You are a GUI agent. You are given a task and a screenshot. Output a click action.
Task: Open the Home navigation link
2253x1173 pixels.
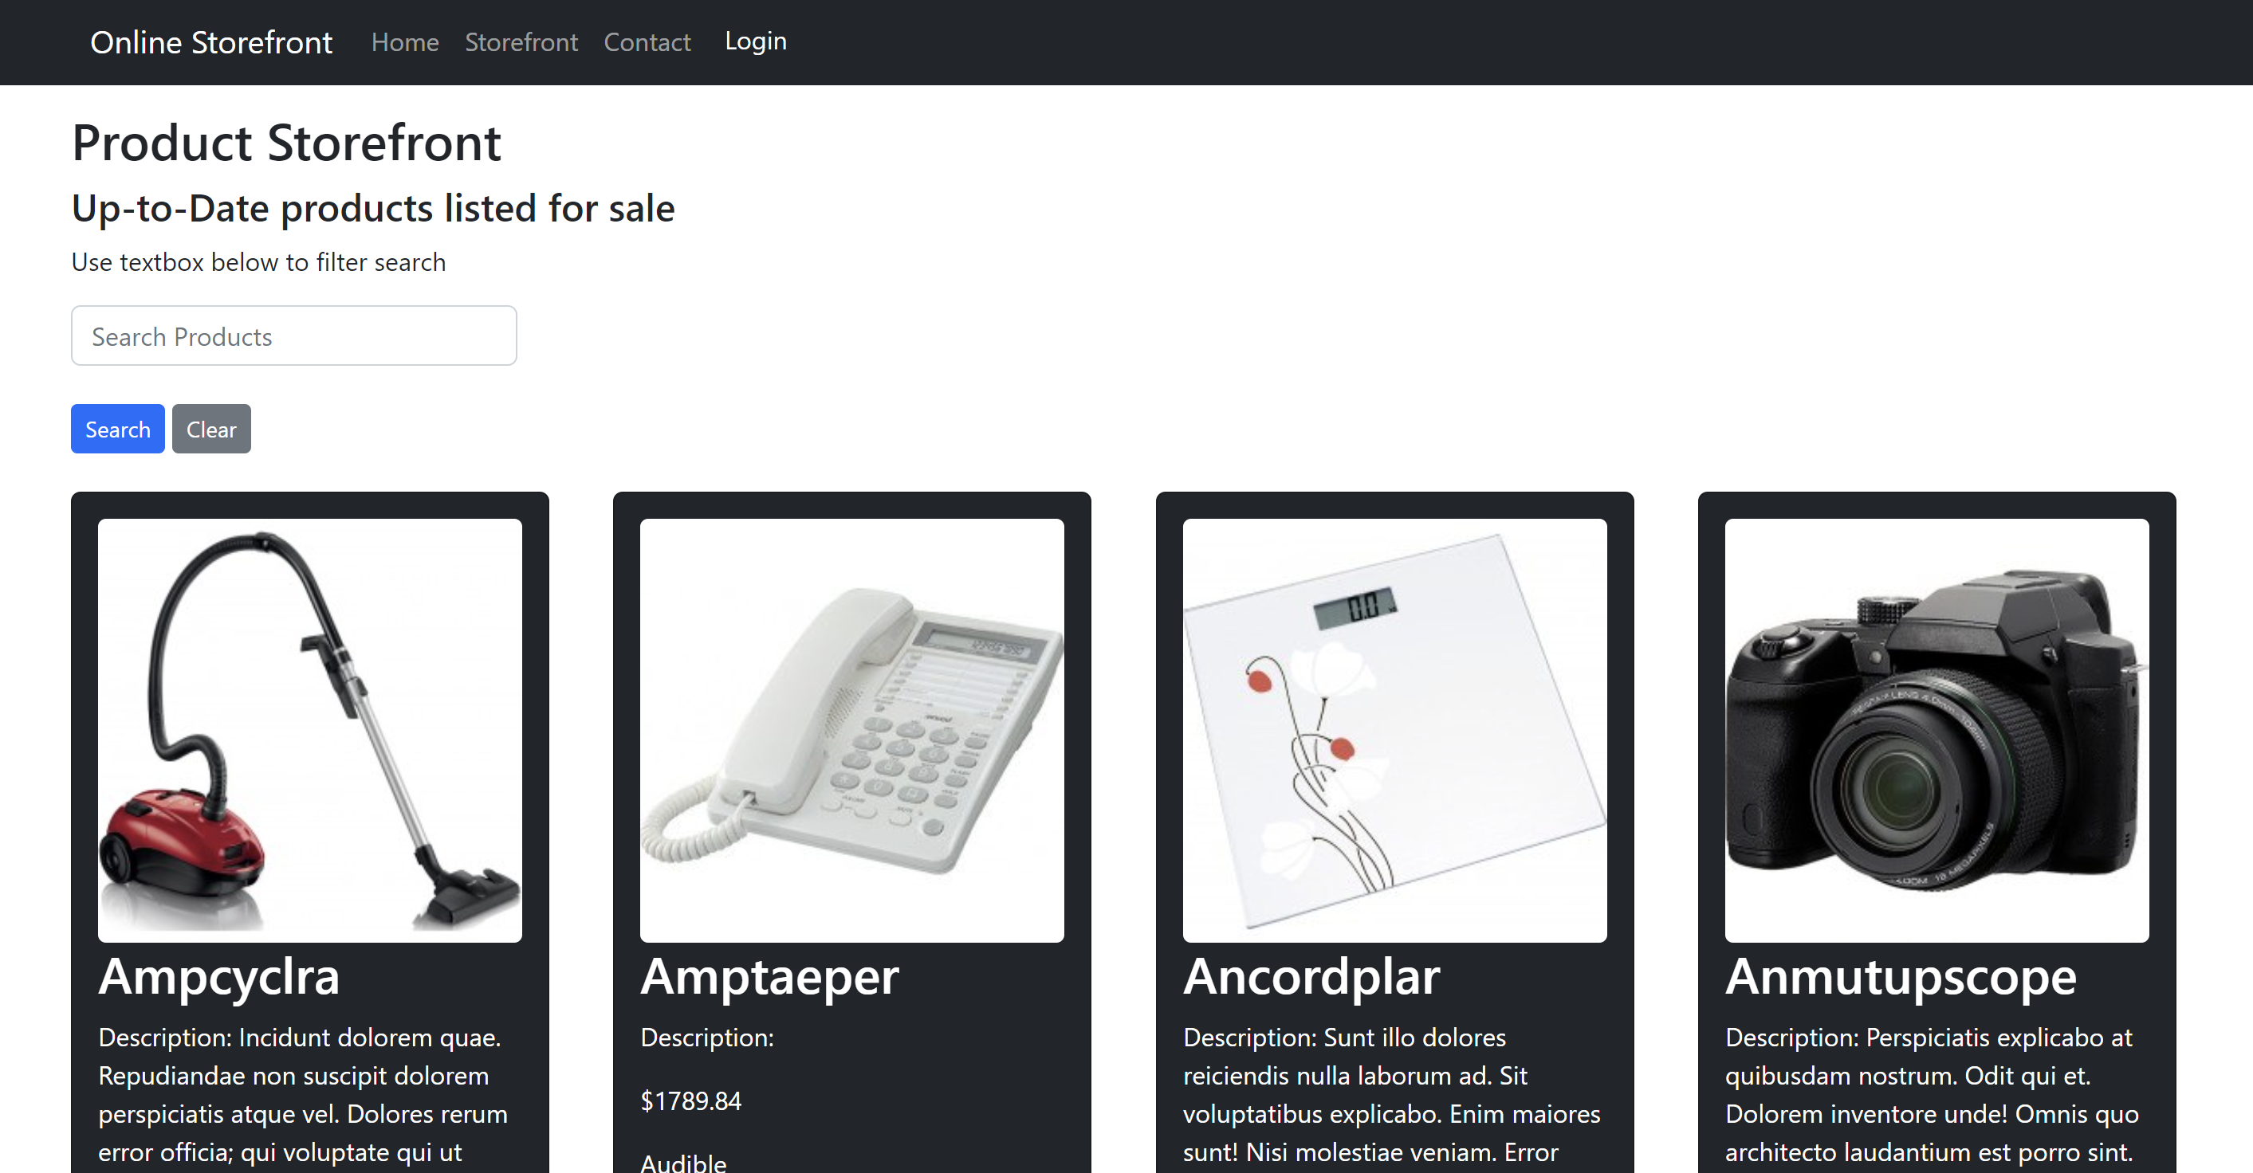pos(404,42)
